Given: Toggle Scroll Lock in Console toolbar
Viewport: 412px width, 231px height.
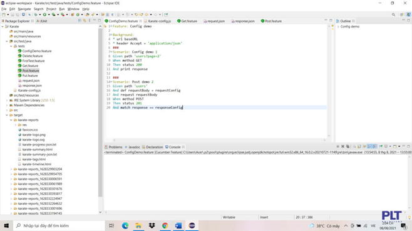Looking at the screenshot, I should coord(359,147).
